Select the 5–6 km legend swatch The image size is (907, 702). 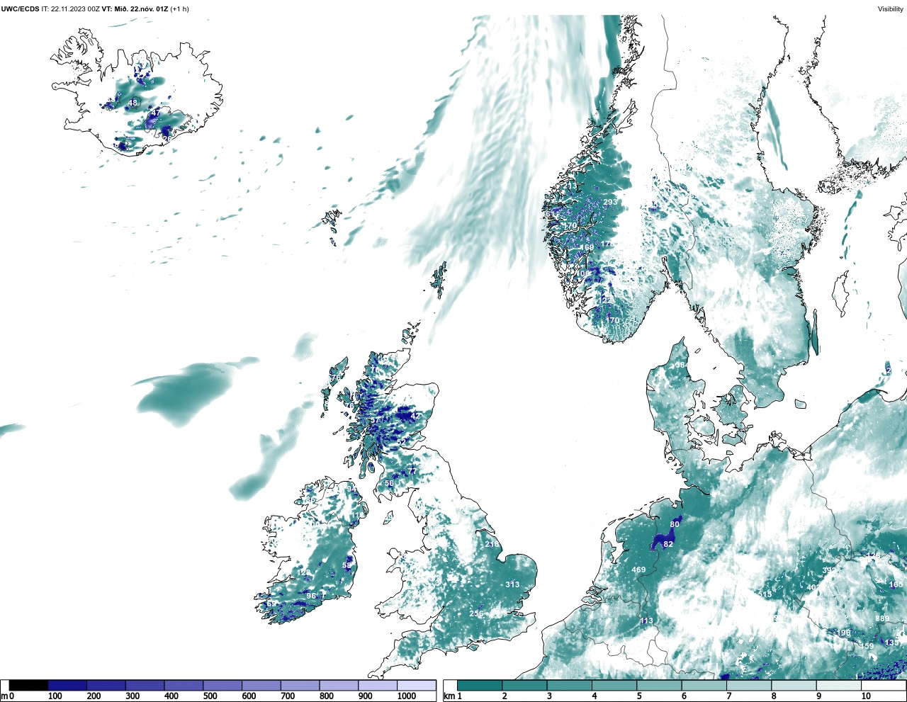tap(659, 686)
